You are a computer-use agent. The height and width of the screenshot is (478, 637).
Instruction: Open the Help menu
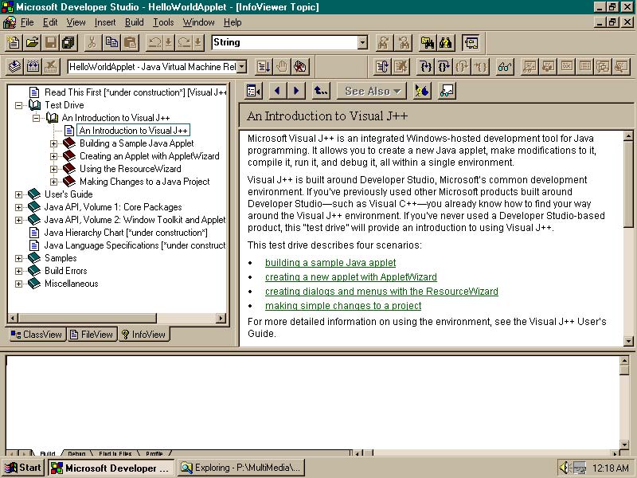[x=233, y=22]
